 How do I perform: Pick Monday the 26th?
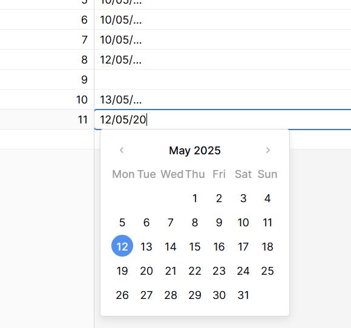click(122, 295)
